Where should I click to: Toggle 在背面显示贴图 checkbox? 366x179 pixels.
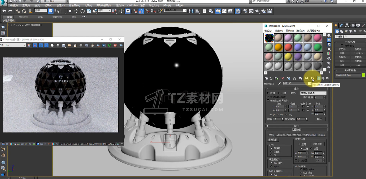[268, 97]
